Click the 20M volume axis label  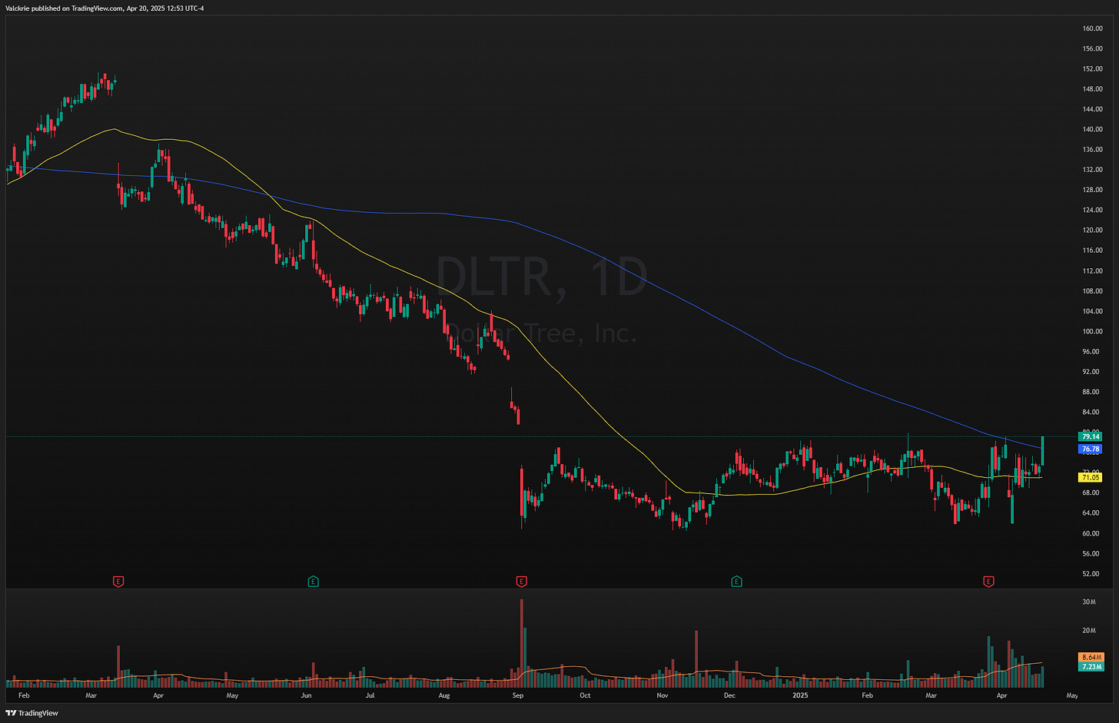[x=1088, y=630]
